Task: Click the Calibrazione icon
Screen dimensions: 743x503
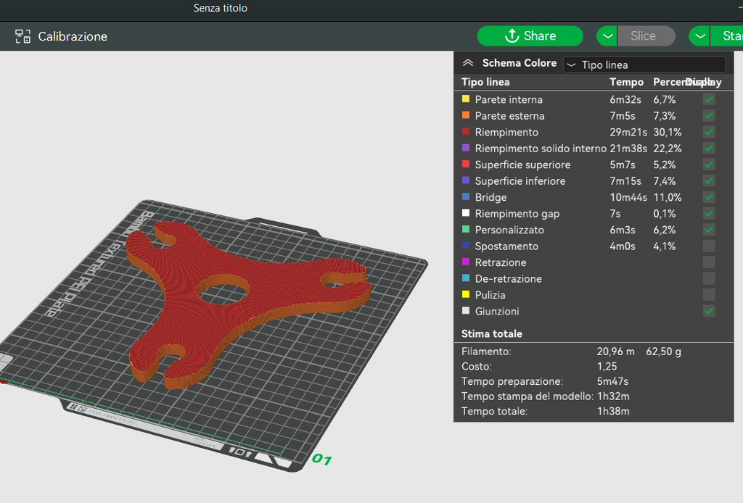Action: (22, 36)
